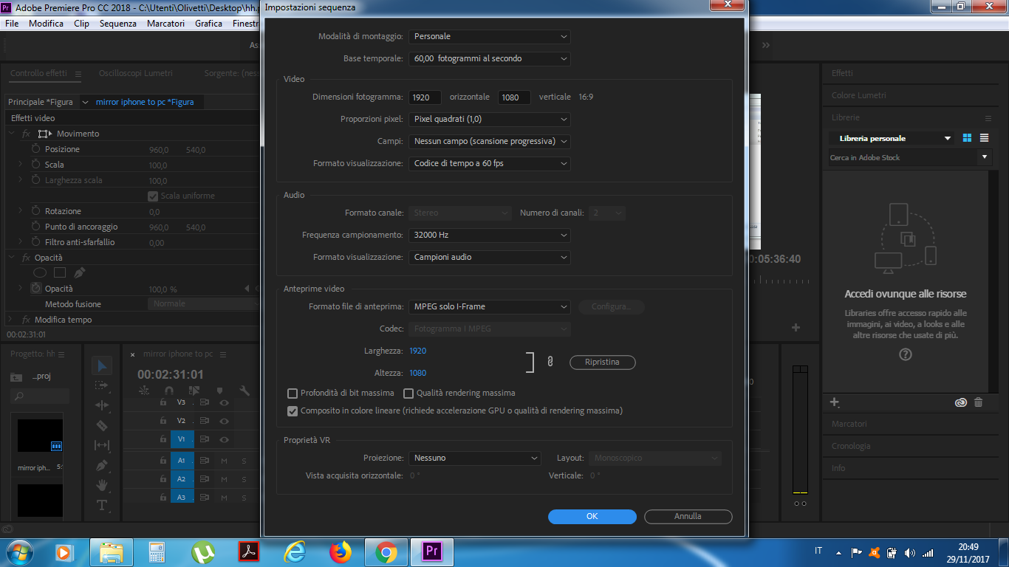Select the Track Select Forward tool
The image size is (1009, 567).
(x=102, y=385)
